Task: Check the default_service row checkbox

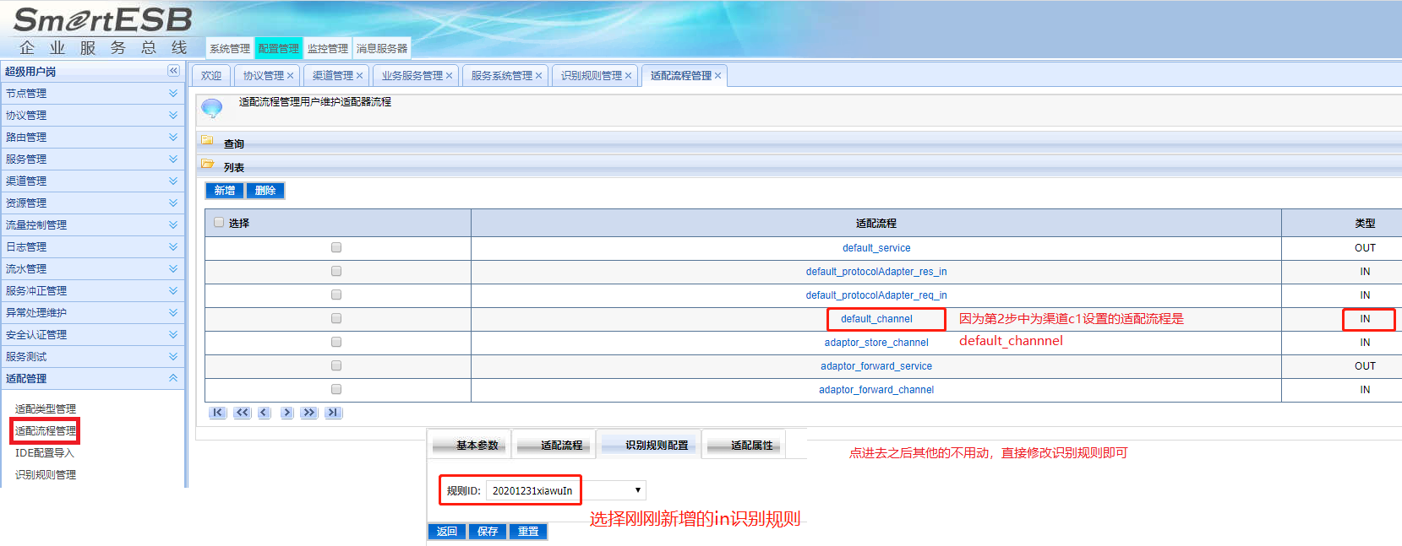Action: point(336,248)
